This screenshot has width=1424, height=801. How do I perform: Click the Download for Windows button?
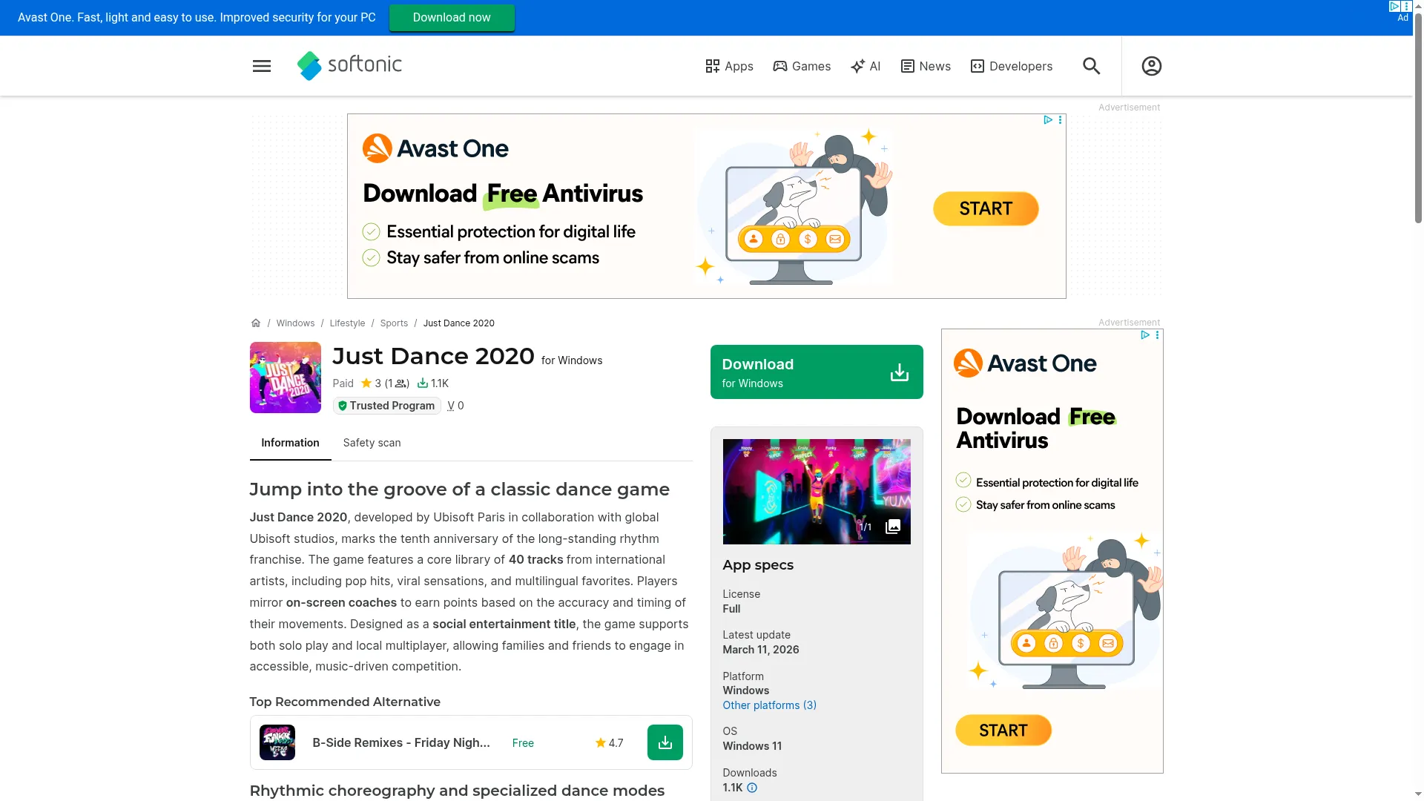(x=817, y=372)
